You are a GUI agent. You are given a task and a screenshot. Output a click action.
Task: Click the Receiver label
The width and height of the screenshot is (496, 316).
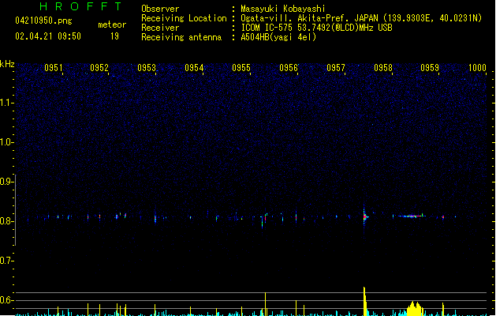(160, 28)
